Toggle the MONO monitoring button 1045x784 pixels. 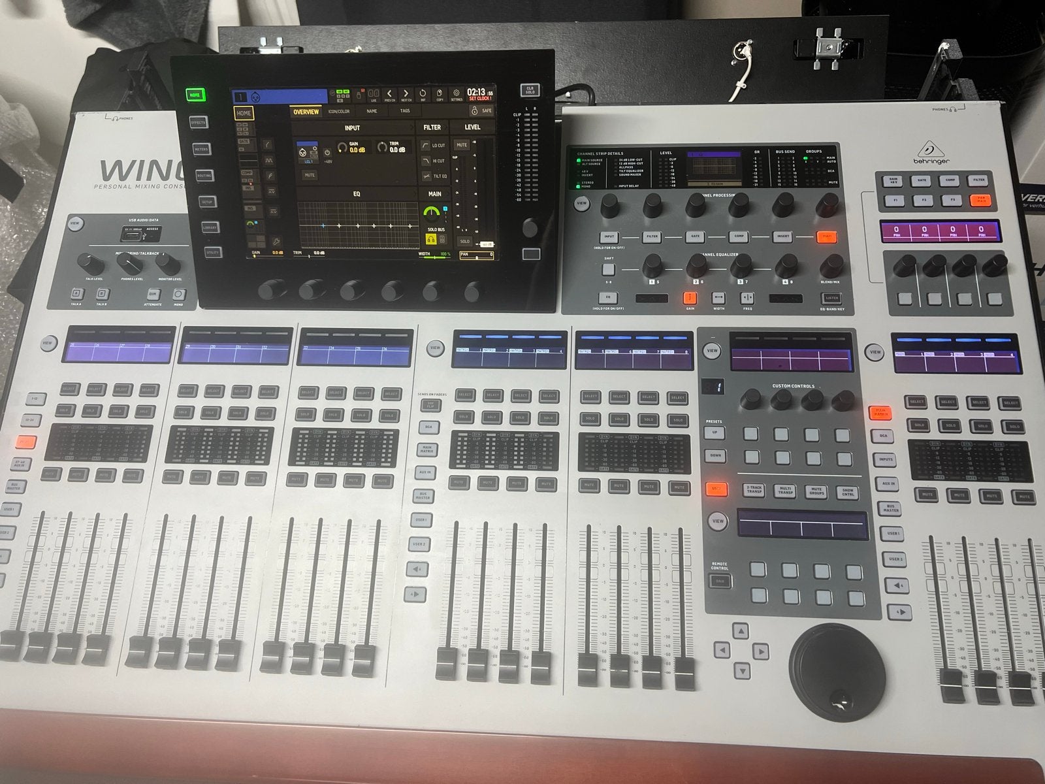pos(178,295)
